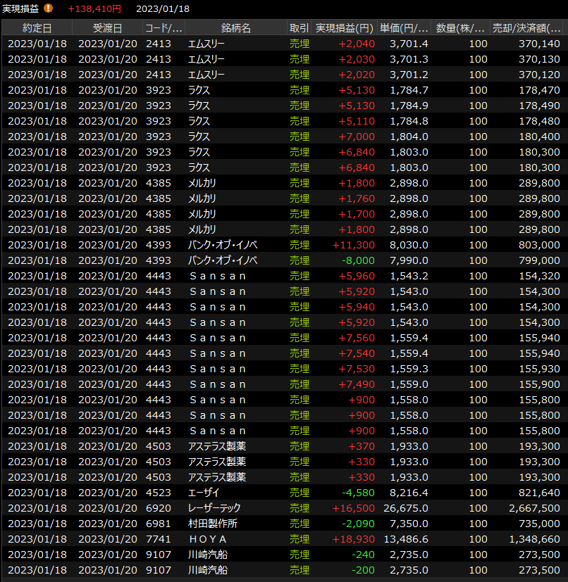Screen dimensions: 568x582
Task: Click the 受渡日 column header
Action: coord(107,28)
